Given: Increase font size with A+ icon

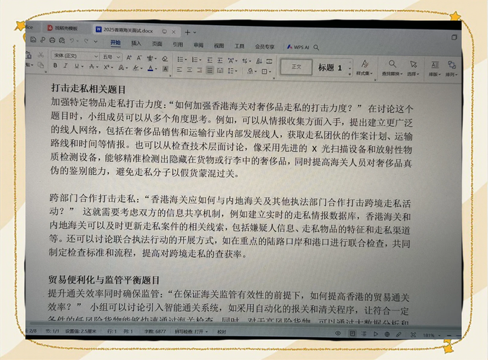Looking at the screenshot, I should pos(129,58).
